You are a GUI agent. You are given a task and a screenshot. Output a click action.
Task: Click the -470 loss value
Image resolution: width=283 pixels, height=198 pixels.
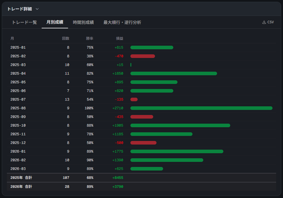[x=119, y=56]
